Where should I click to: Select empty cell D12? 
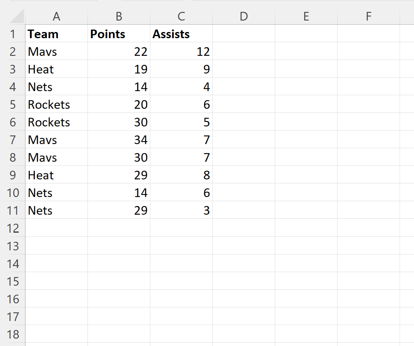point(244,228)
